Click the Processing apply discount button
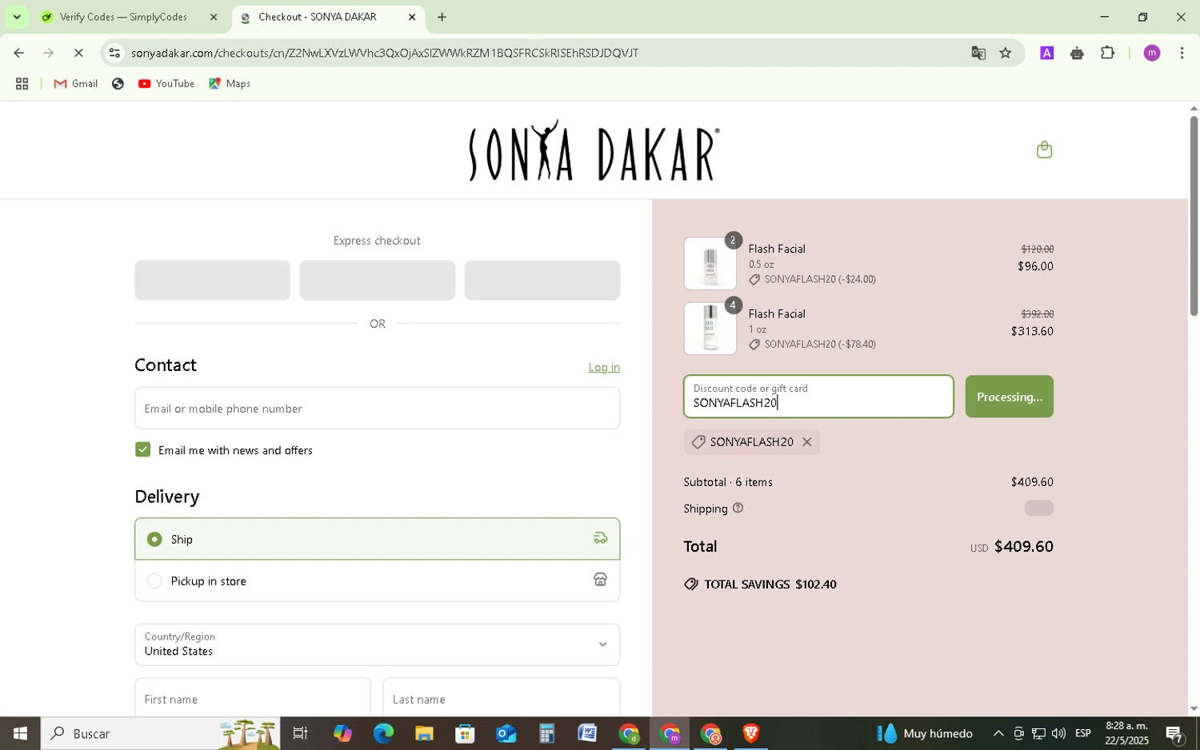 tap(1009, 397)
